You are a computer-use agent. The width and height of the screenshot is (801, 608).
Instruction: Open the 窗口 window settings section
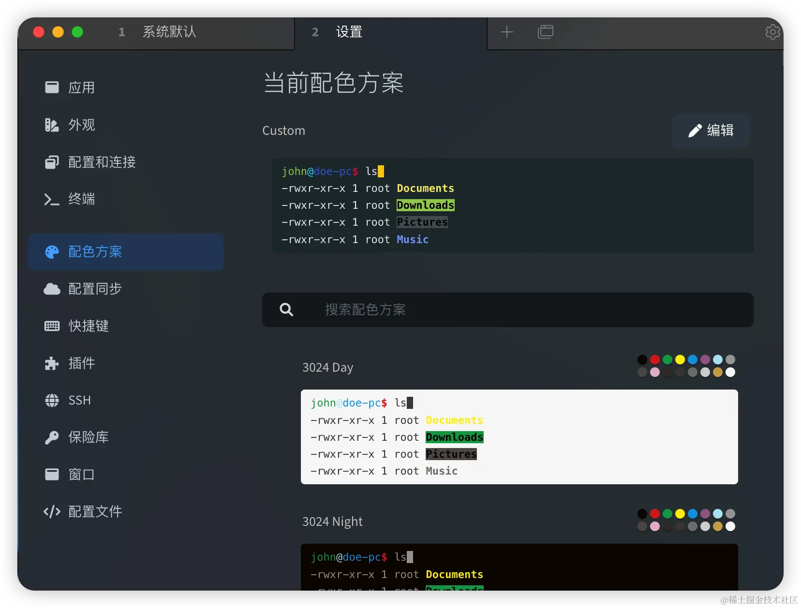coord(126,475)
